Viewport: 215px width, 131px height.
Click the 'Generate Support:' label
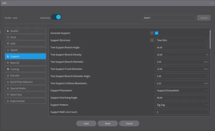61,33
